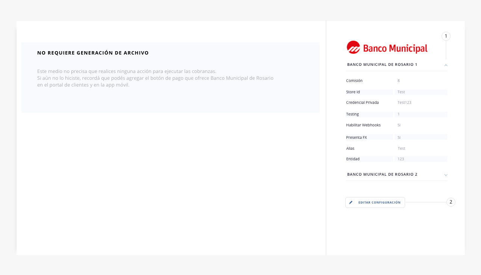Click the Comisión value 8
Screen dimensions: 481x275
399,81
